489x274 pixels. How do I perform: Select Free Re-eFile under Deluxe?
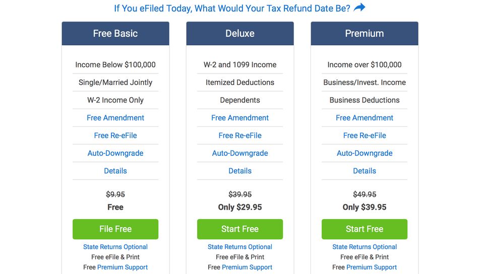[240, 135]
